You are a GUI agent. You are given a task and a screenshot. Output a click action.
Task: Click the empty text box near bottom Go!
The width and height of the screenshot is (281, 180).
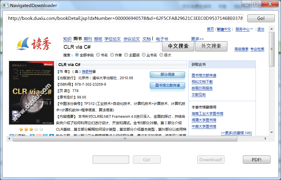point(111,160)
